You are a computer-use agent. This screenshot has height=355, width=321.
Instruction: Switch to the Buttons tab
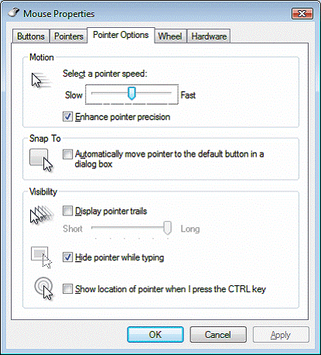pyautogui.click(x=31, y=36)
